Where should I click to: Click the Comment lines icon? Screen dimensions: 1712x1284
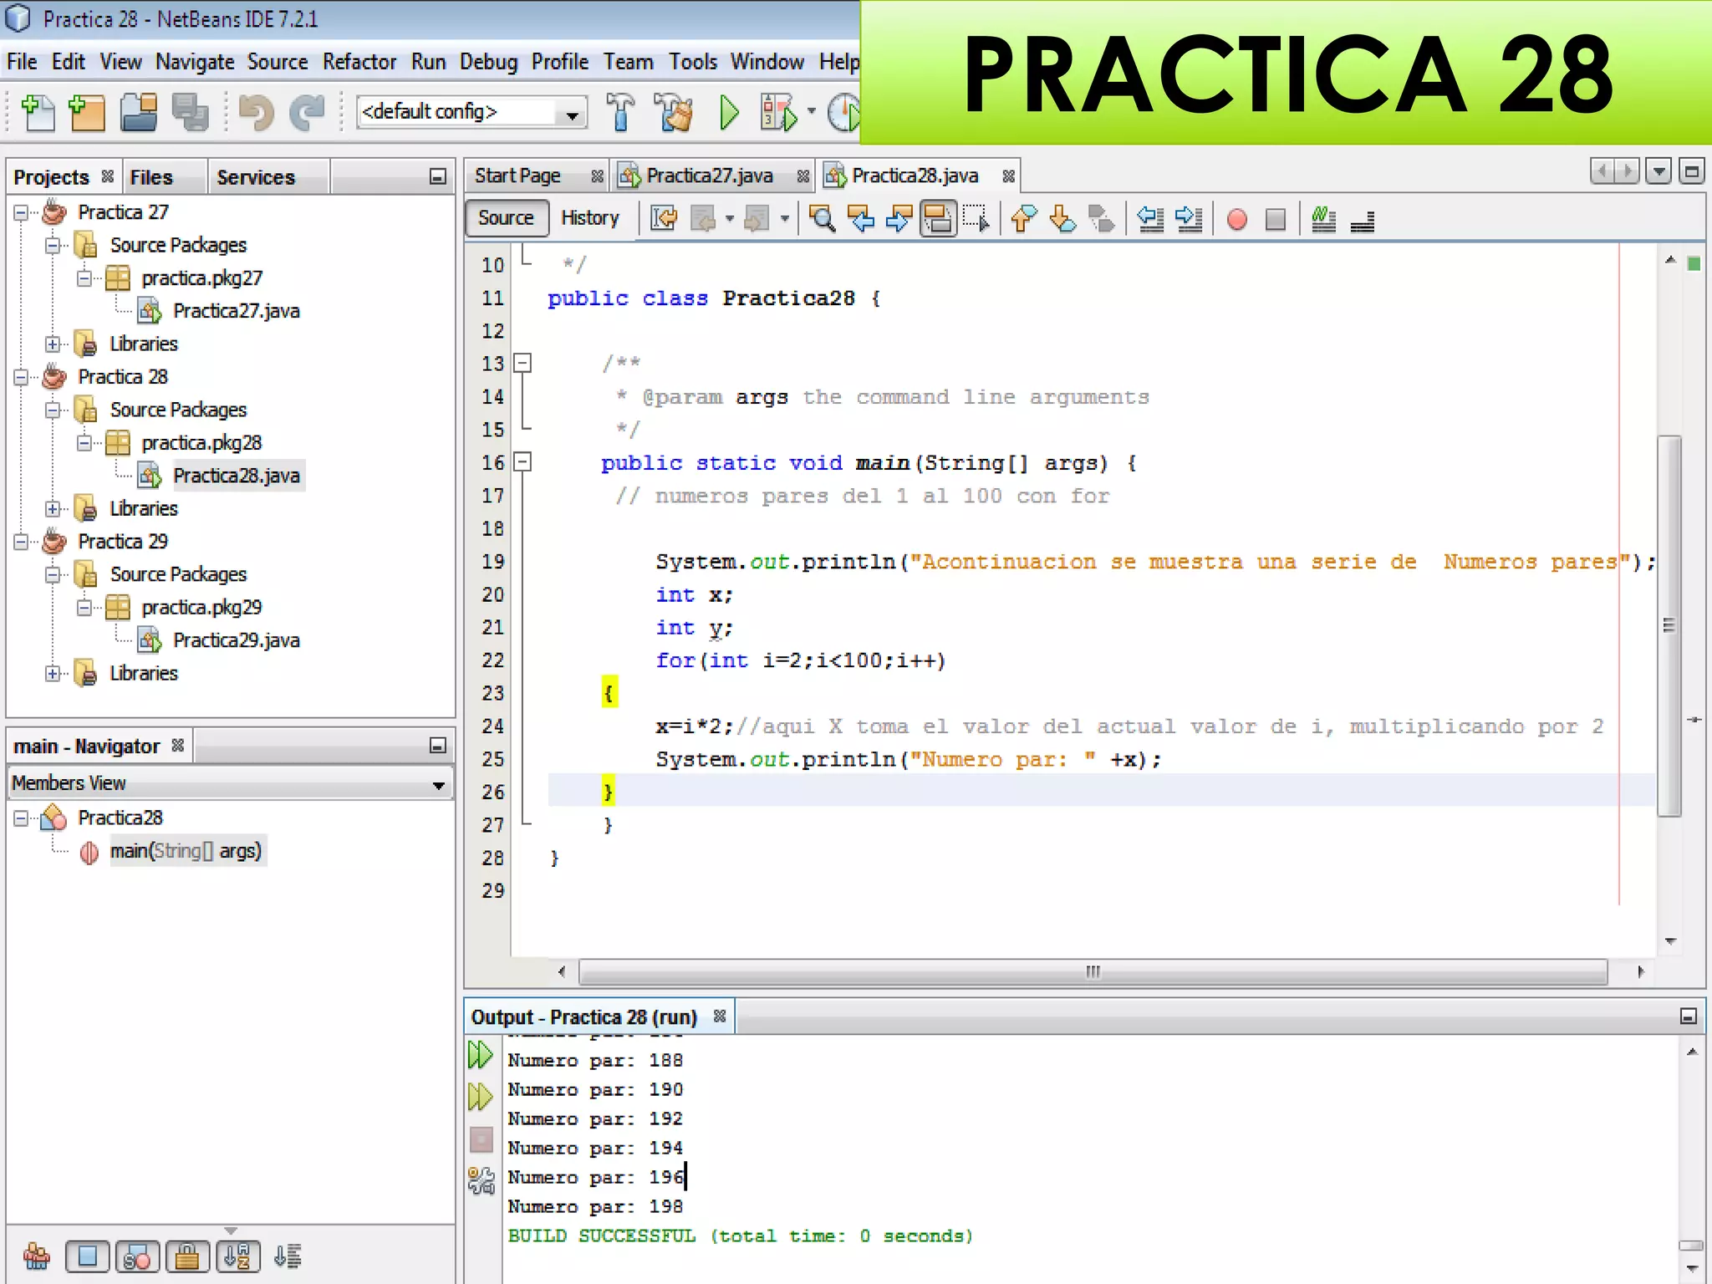[1323, 219]
